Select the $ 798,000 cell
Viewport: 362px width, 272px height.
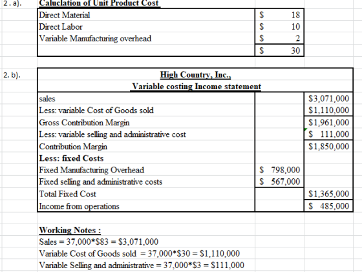pyautogui.click(x=279, y=170)
